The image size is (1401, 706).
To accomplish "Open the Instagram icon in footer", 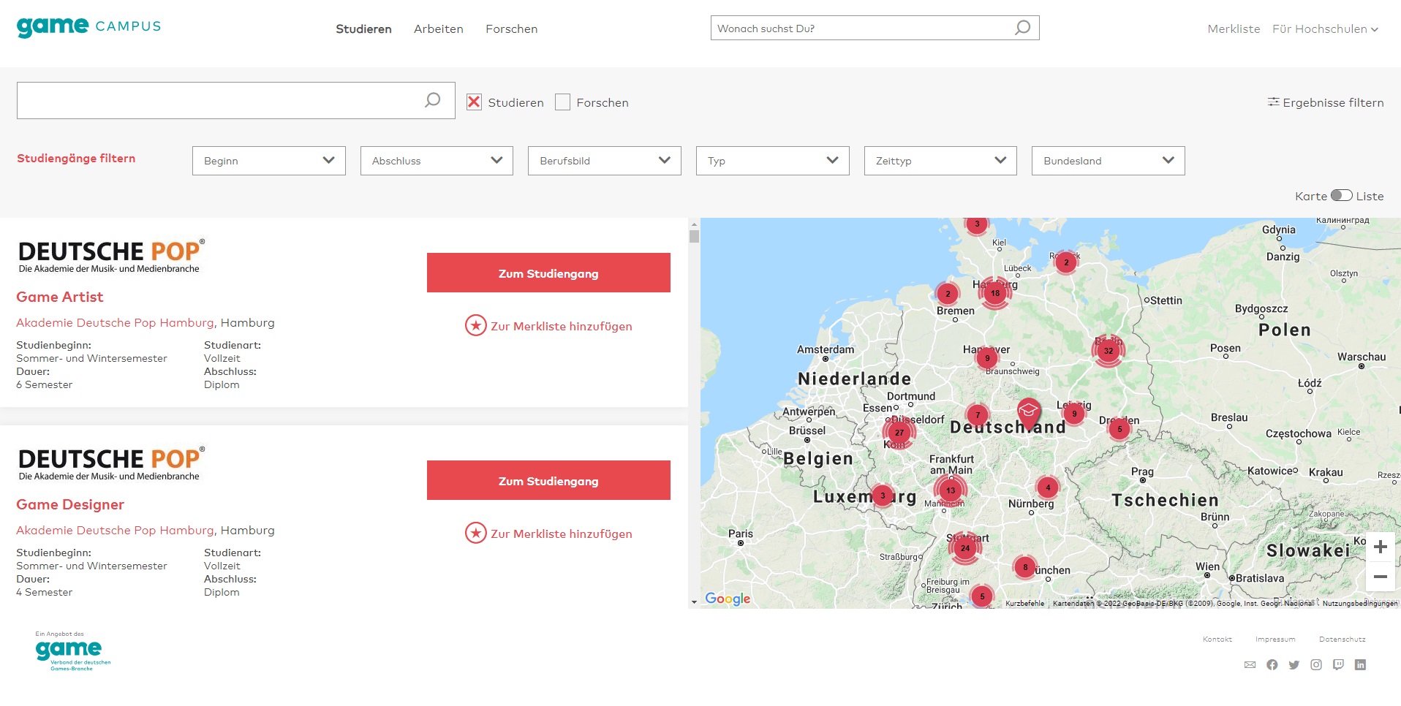I will (x=1316, y=664).
